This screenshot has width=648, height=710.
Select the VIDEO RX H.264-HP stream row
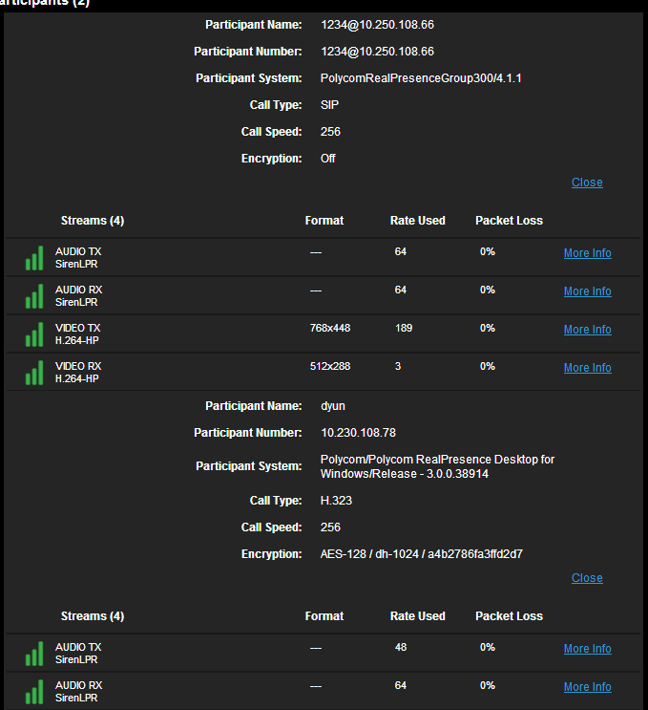[324, 373]
